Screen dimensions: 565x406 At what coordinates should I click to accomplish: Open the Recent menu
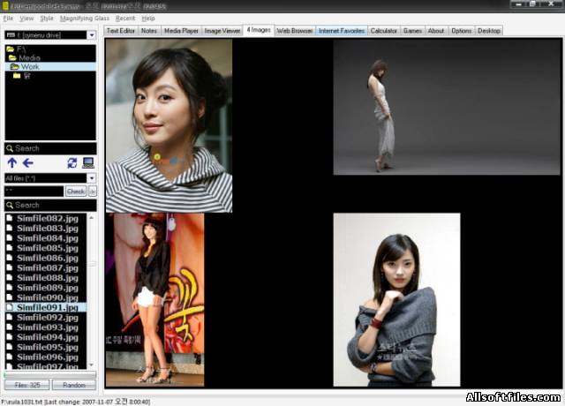click(125, 19)
